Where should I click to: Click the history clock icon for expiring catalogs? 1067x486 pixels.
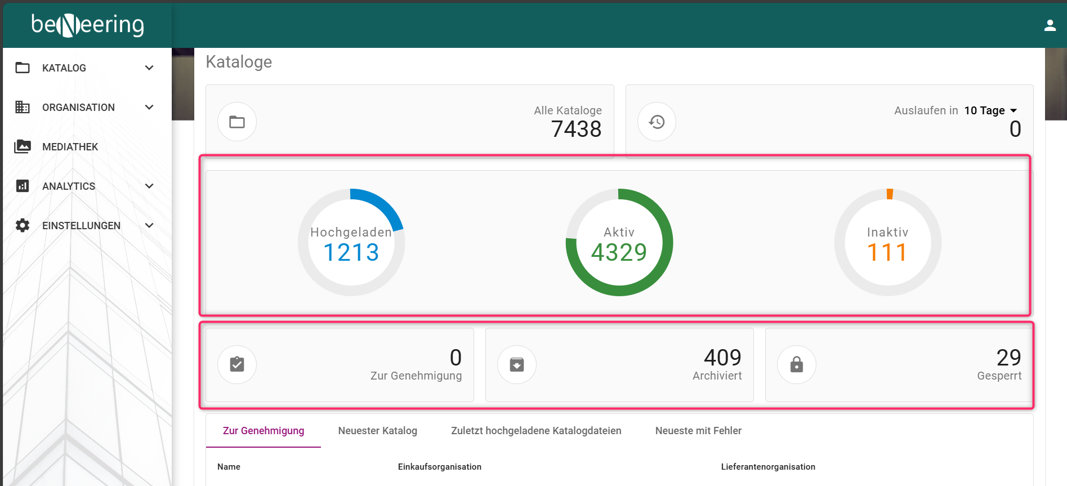tap(657, 122)
